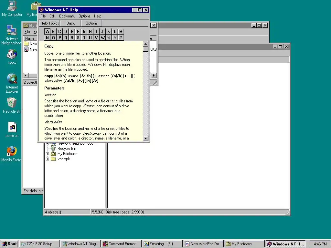This screenshot has height=248, width=331.
Task: Jump to letter B in the help index
Action: [53, 31]
